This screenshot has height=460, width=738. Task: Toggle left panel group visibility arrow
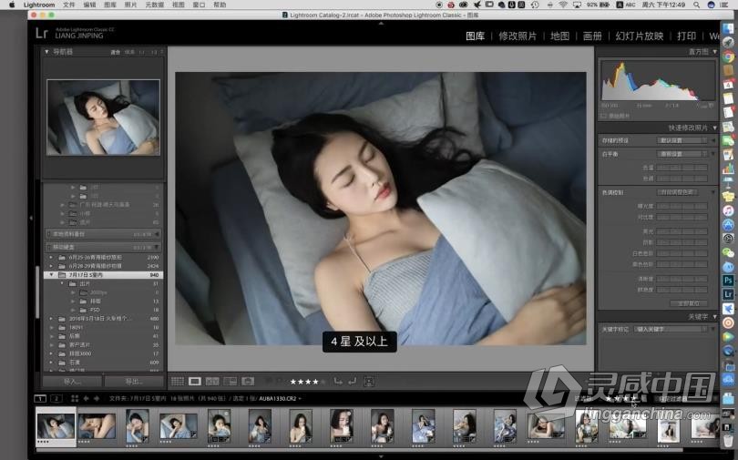pos(31,218)
